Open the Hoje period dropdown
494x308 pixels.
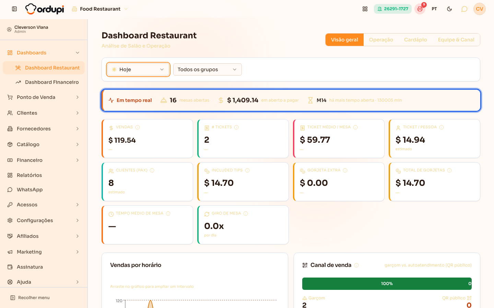pyautogui.click(x=138, y=69)
